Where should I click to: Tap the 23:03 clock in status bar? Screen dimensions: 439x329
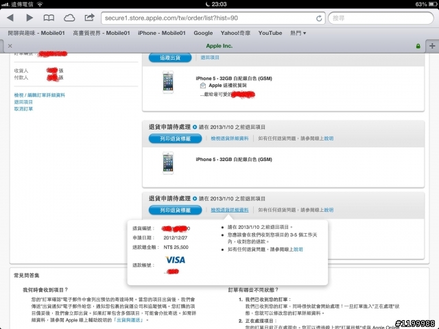tap(219, 4)
